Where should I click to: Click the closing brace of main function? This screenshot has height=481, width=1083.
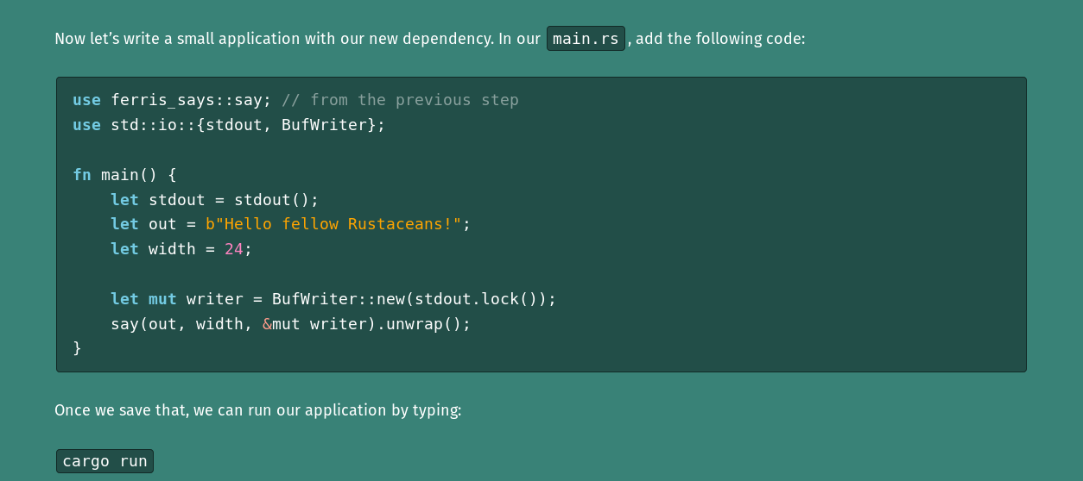coord(77,348)
